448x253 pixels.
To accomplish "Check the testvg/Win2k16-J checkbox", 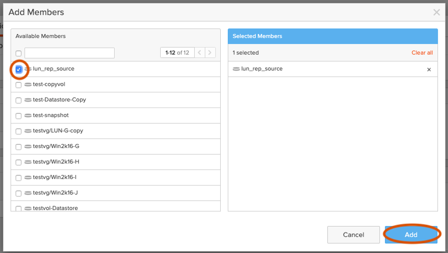I will click(19, 193).
